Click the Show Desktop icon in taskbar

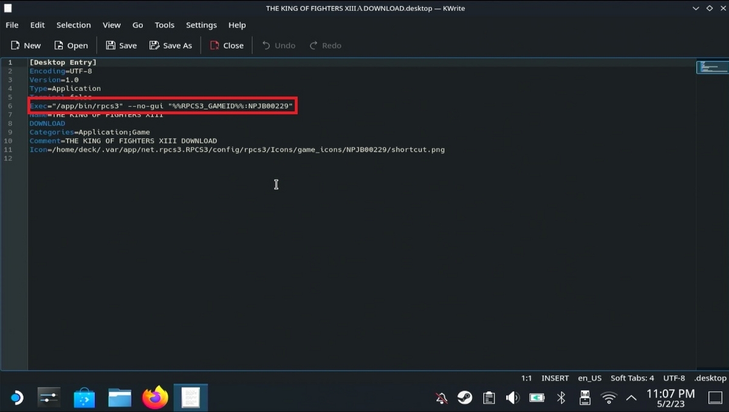point(715,398)
